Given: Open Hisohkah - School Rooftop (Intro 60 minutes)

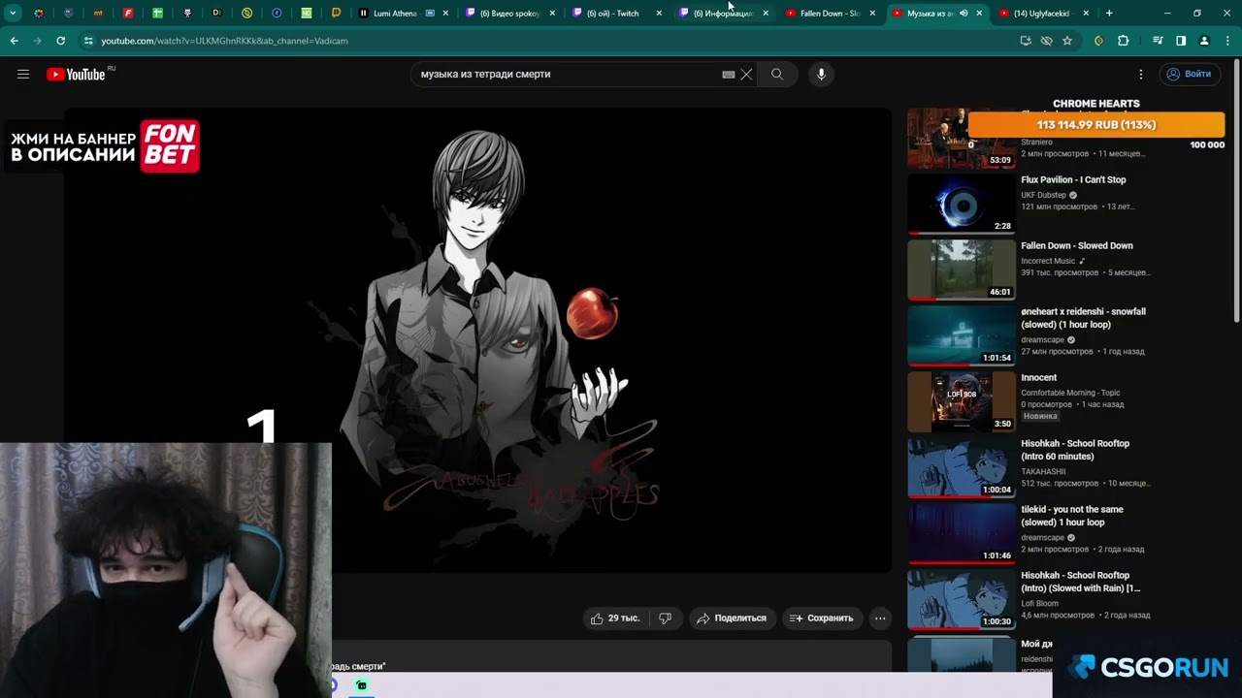Looking at the screenshot, I should [1075, 450].
